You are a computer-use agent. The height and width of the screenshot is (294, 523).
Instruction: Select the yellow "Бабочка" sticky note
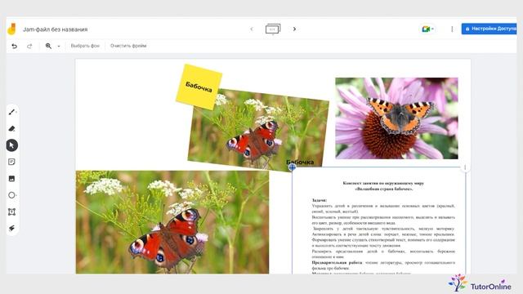199,87
